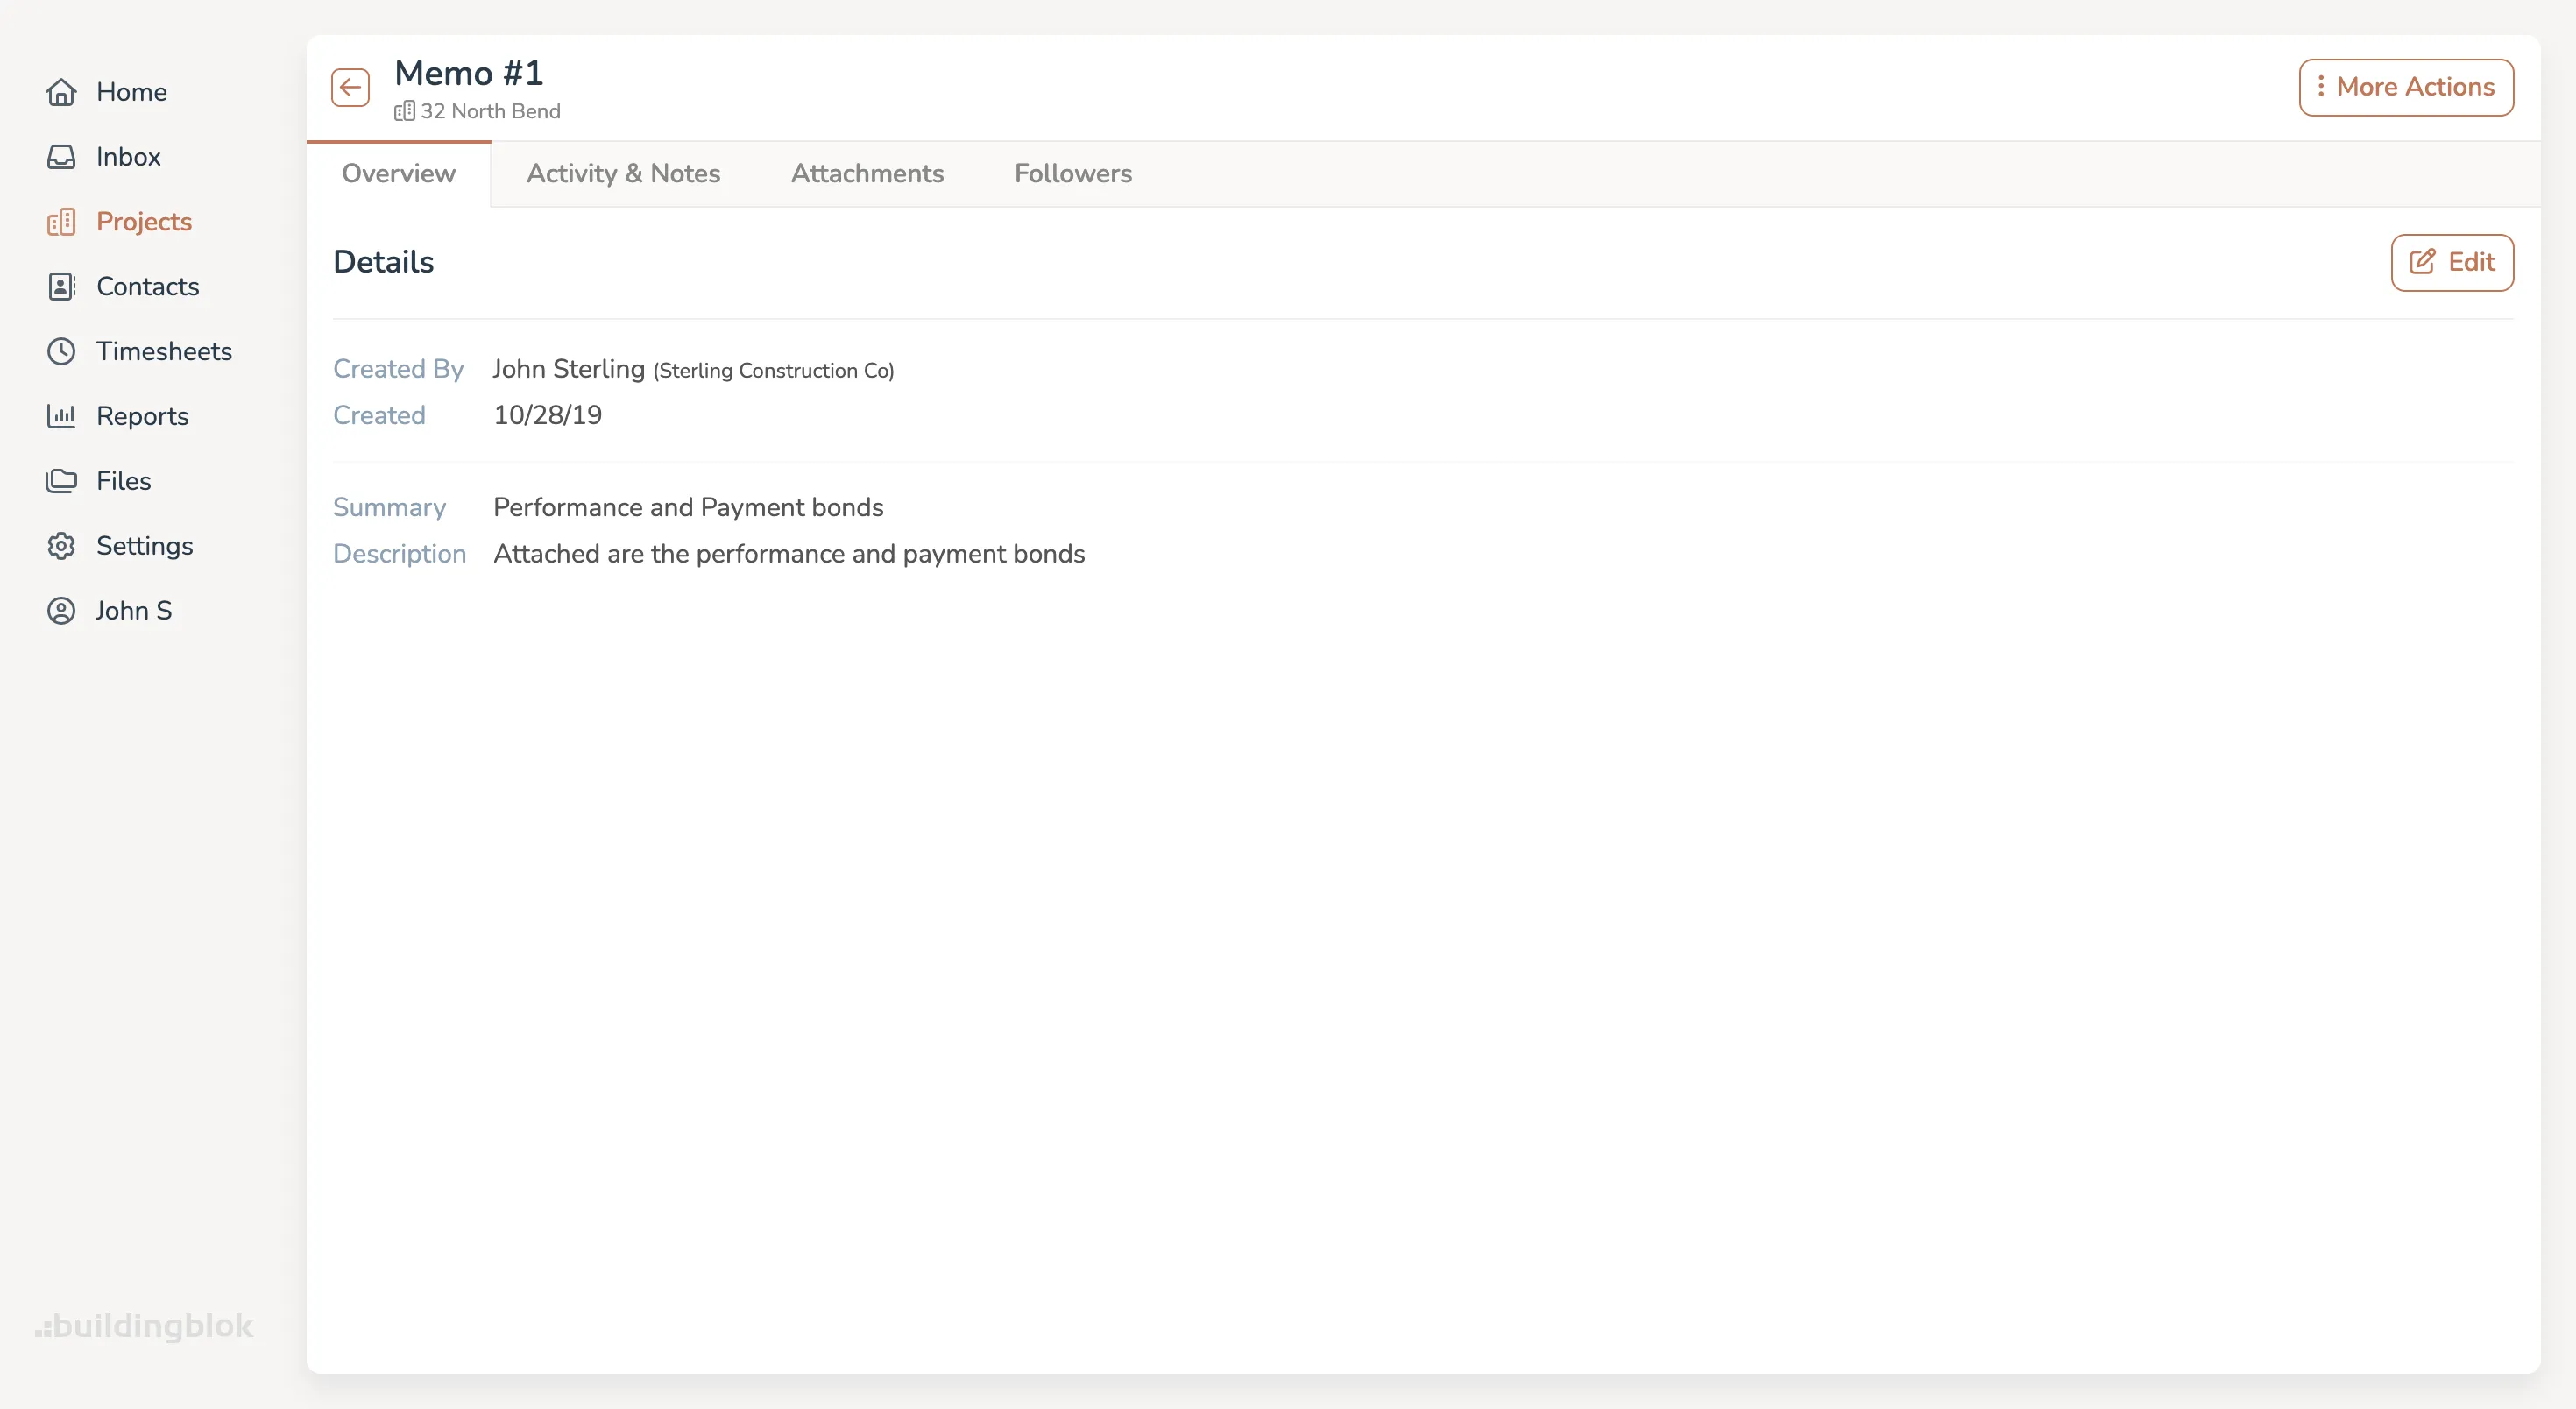The width and height of the screenshot is (2576, 1409).
Task: Click the back arrow to leave Memo #1
Action: tap(349, 87)
